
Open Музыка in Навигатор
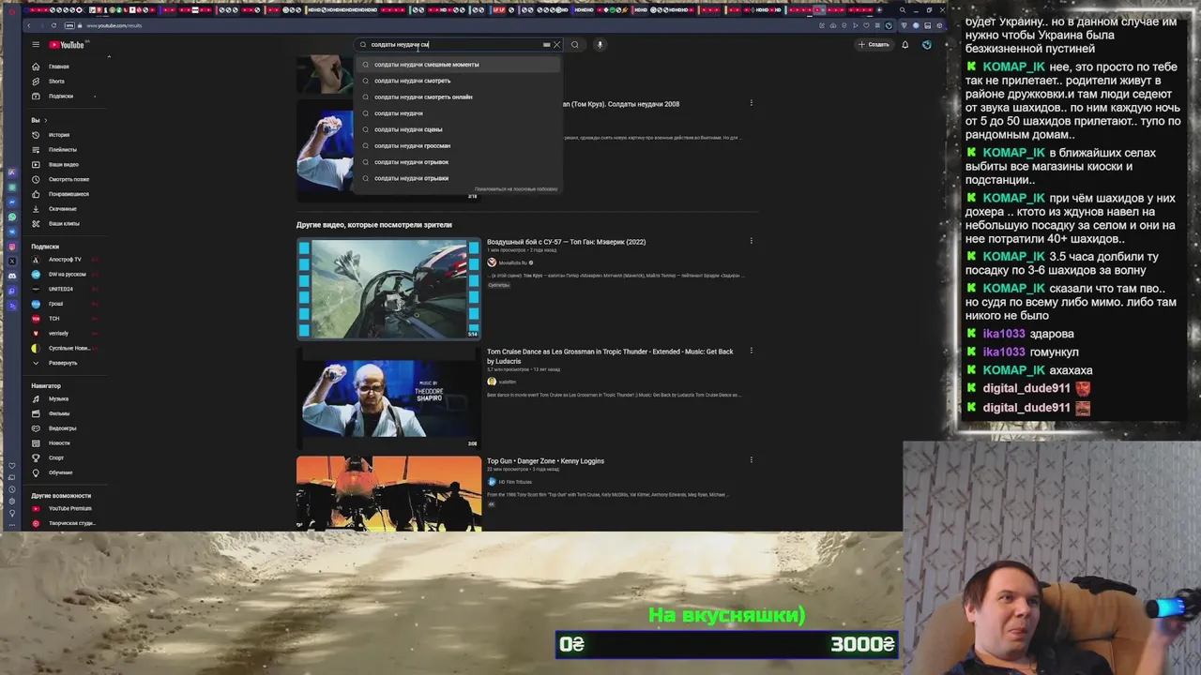(58, 399)
